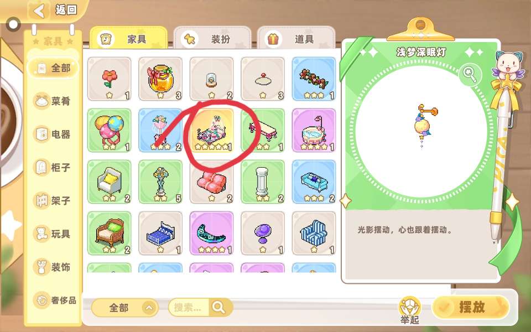Open the magnifier preview on item image
The height and width of the screenshot is (332, 531).
470,76
